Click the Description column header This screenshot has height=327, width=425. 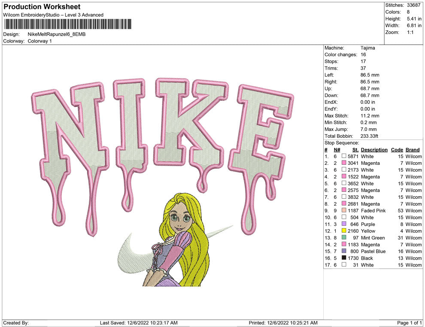(x=374, y=149)
